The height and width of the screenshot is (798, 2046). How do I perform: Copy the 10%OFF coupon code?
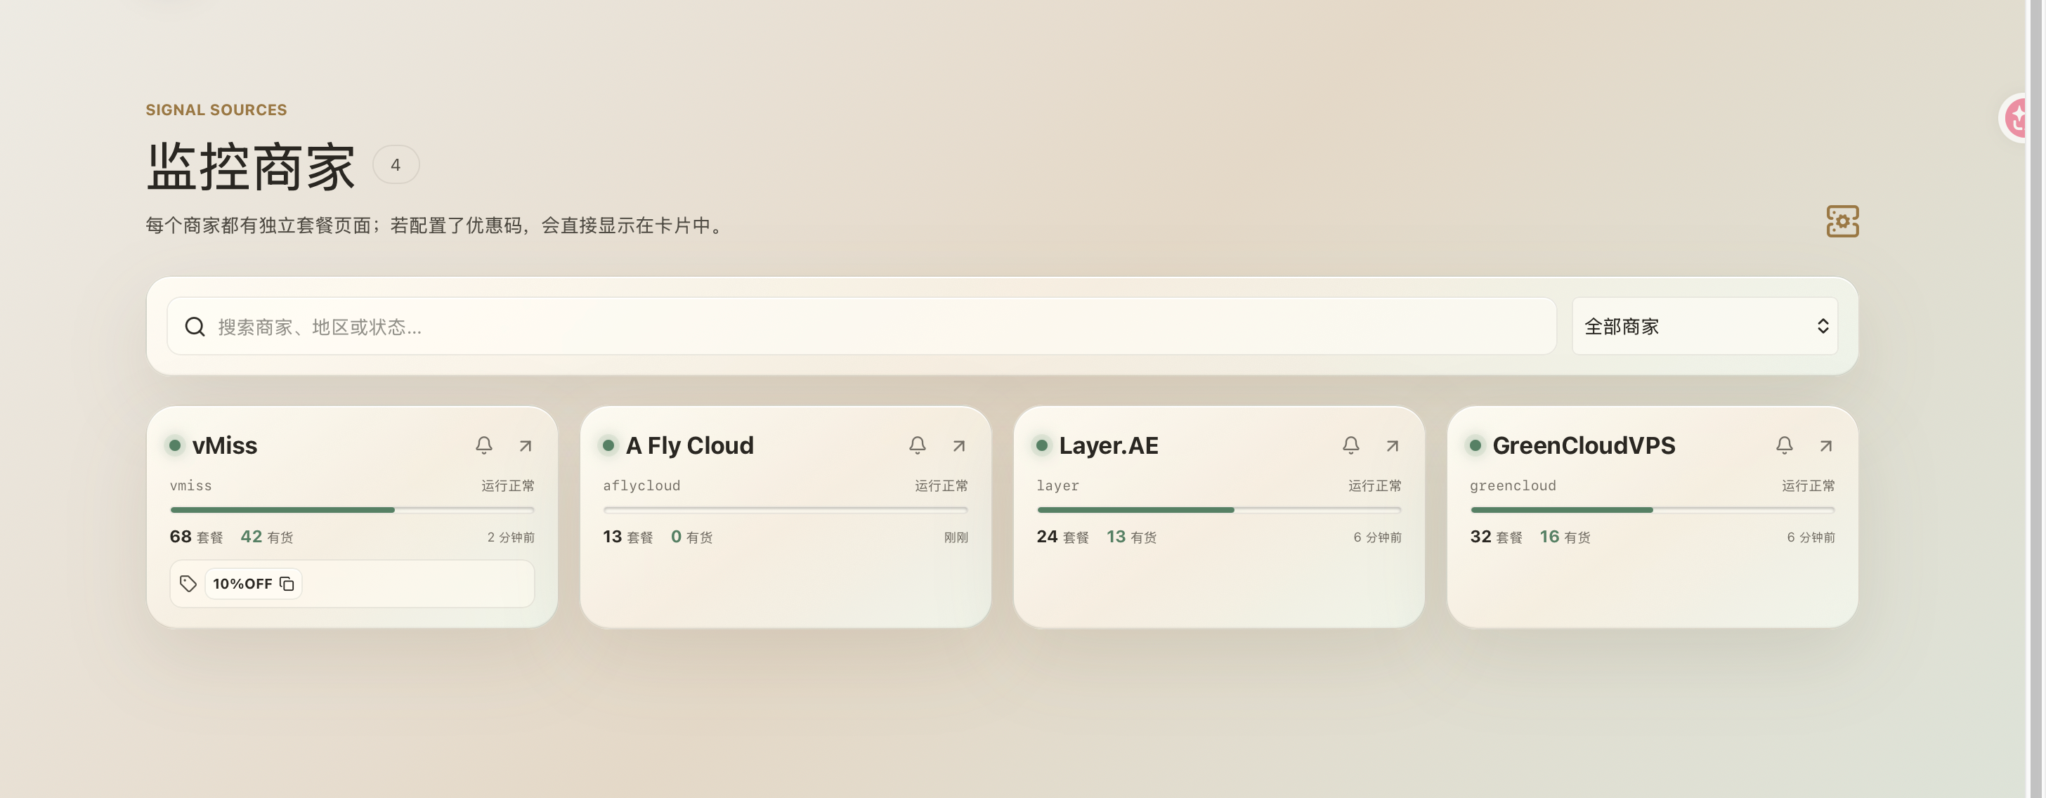click(x=287, y=584)
